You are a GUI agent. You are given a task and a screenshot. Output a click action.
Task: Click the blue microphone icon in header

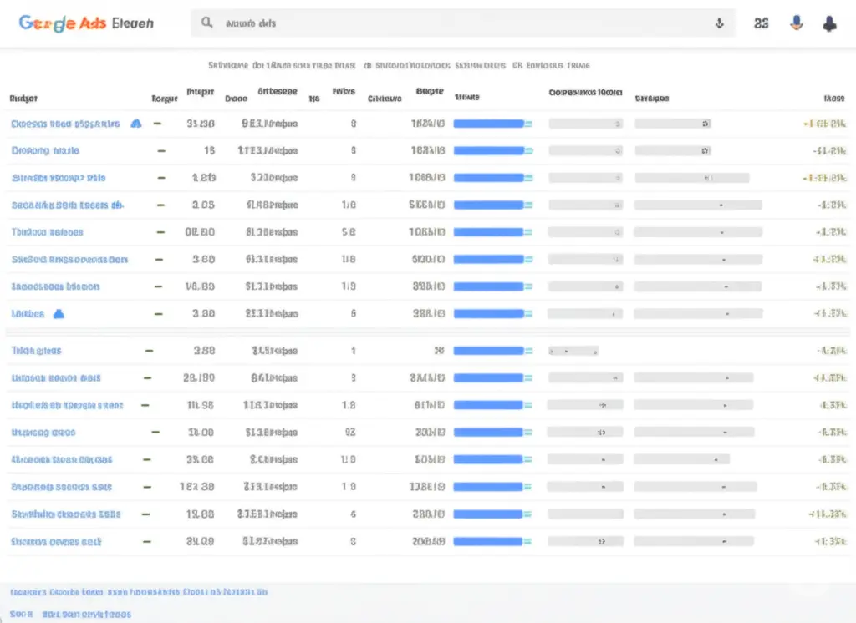click(x=796, y=24)
